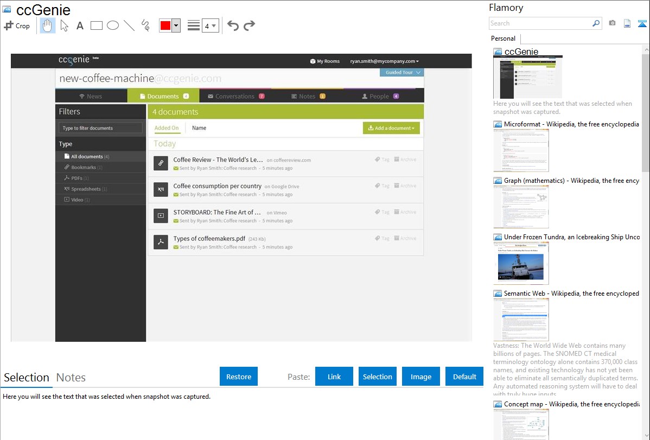
Task: Filter by Bookmarks type
Action: [100, 167]
